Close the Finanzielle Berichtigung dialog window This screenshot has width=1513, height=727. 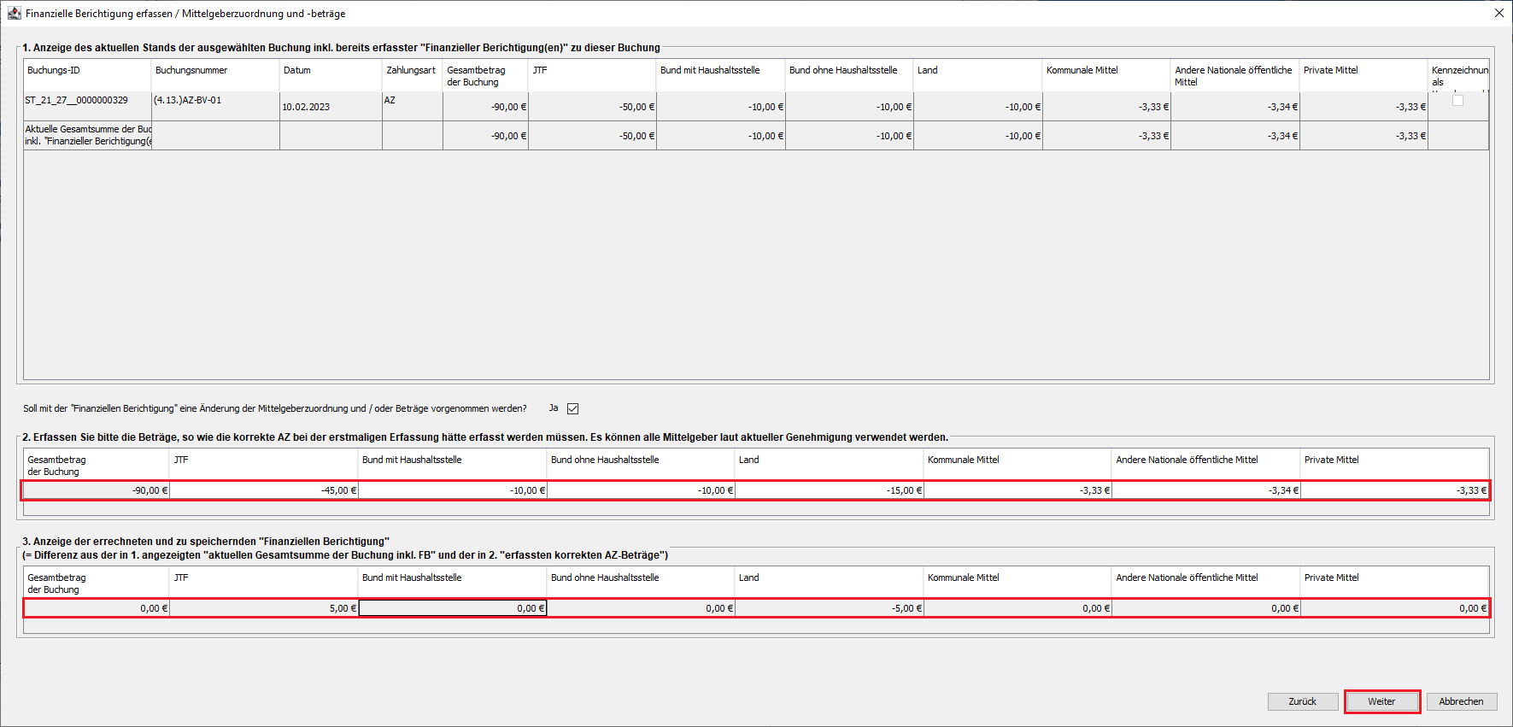tap(1498, 14)
